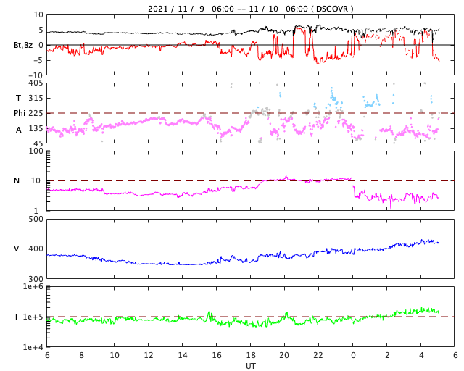The image size is (464, 371).
Task: Click the '14' hour label on time axis
Action: coord(183,355)
